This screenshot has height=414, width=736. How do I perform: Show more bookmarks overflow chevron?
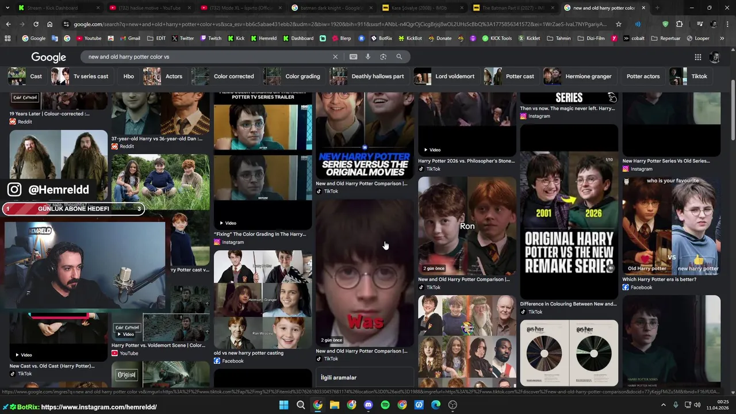click(722, 39)
